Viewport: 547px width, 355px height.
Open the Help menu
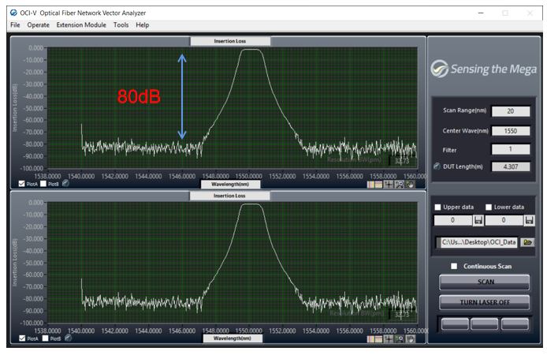coord(143,24)
